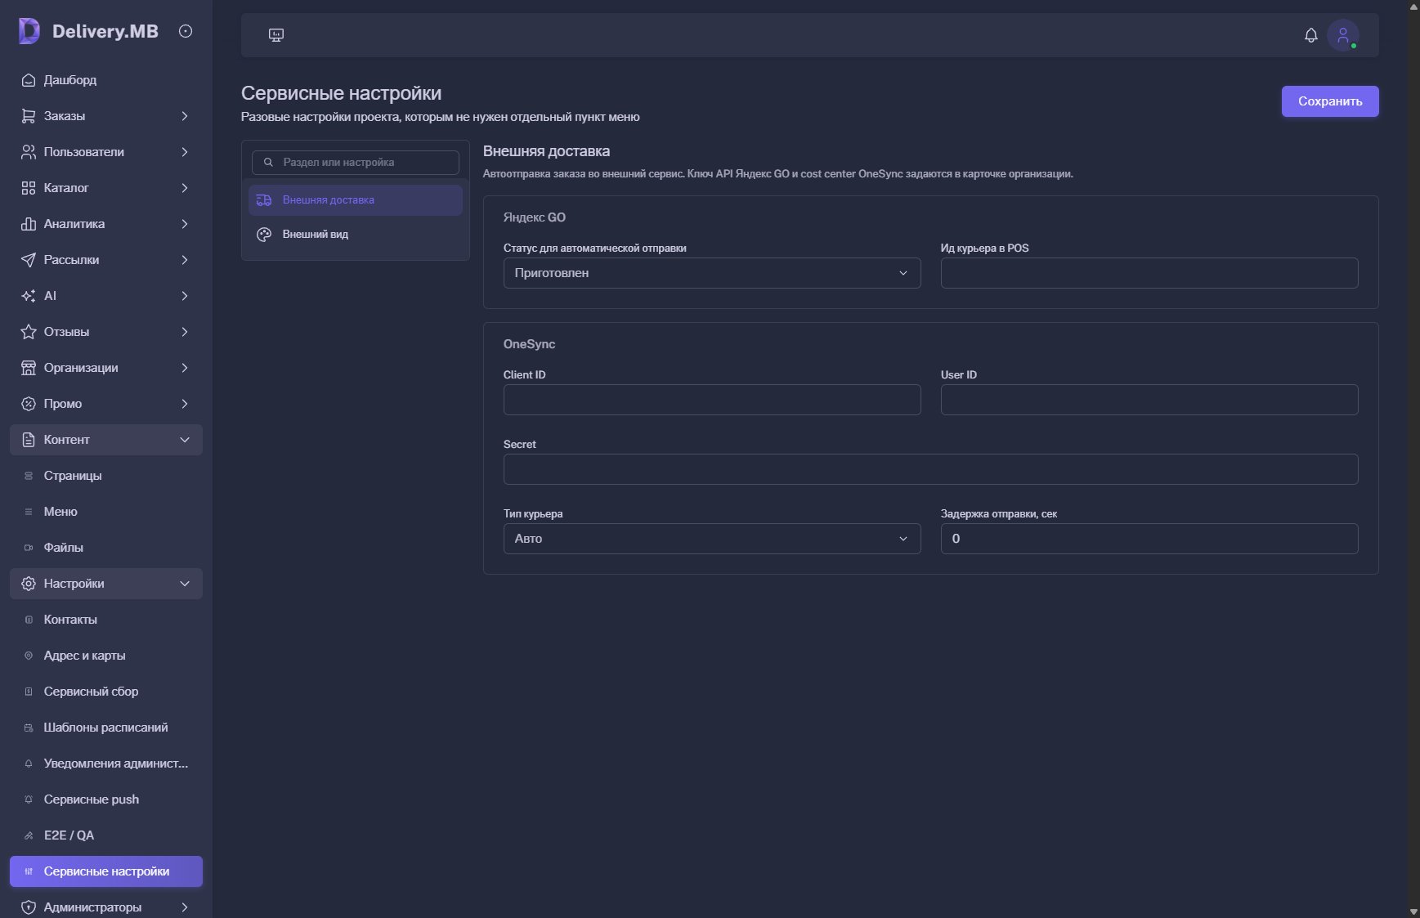Expand the Пользователи submenu chevron
Image resolution: width=1420 pixels, height=918 pixels.
185,152
